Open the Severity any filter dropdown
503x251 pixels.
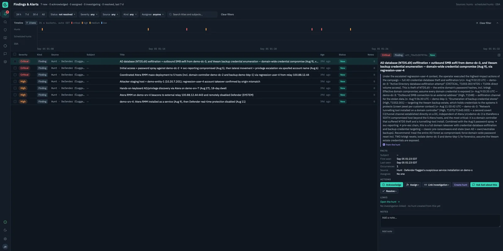[x=89, y=14]
